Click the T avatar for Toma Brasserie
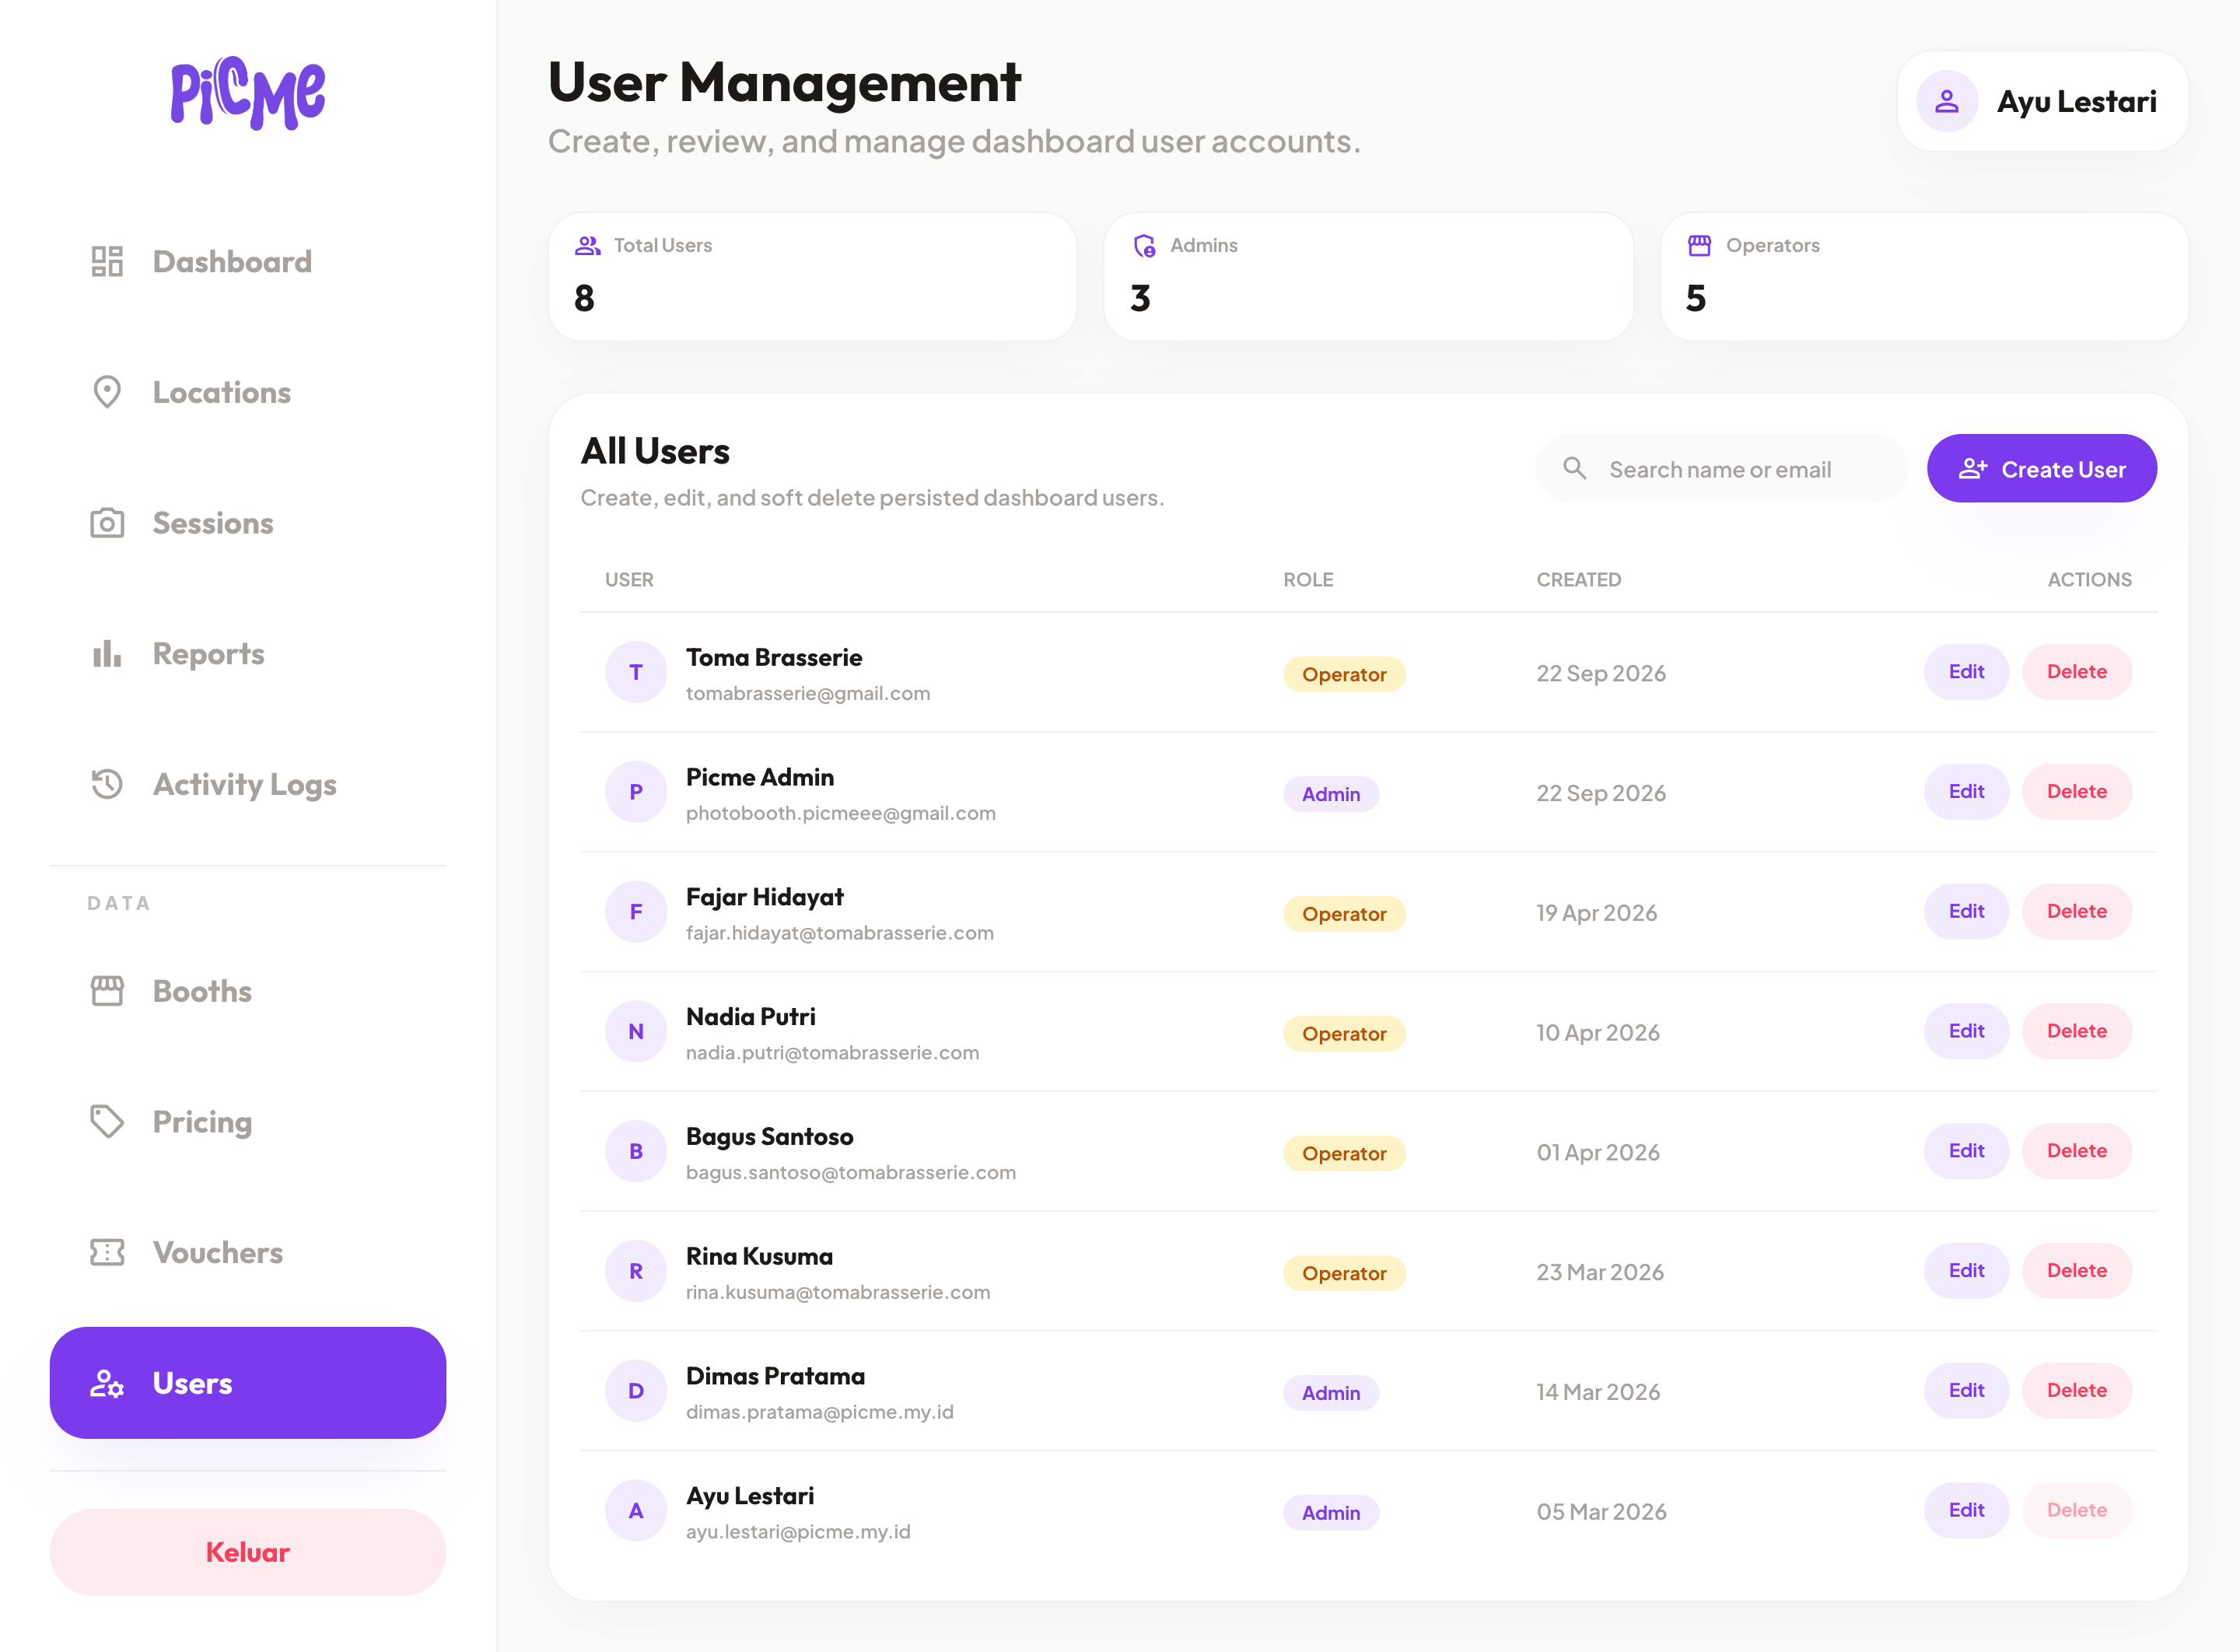Screen dimensions: 2240x1652 click(x=636, y=672)
